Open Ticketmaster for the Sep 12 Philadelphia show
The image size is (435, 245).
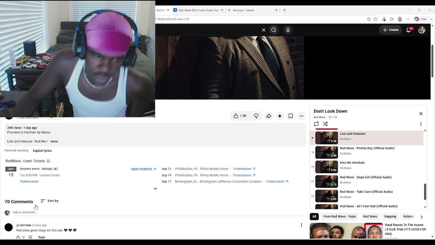click(x=244, y=169)
